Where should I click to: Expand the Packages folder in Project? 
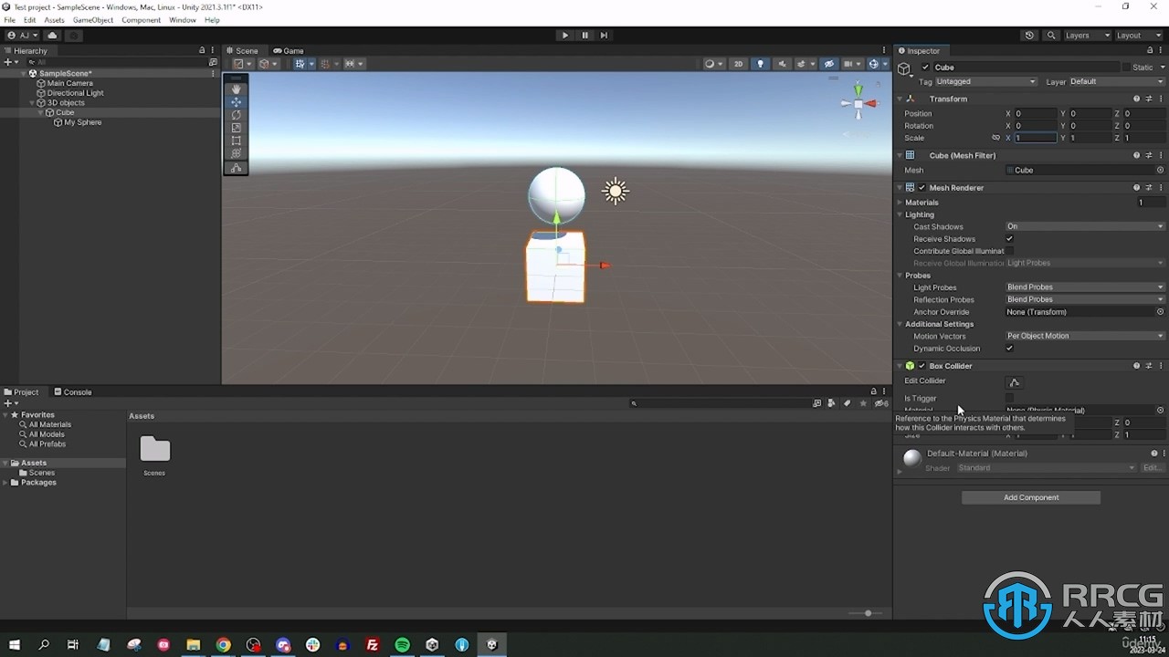(x=6, y=483)
